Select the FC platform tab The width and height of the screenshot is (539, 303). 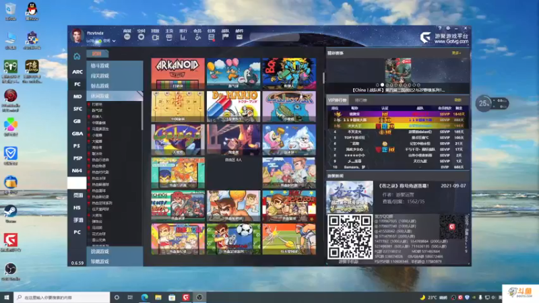(77, 84)
